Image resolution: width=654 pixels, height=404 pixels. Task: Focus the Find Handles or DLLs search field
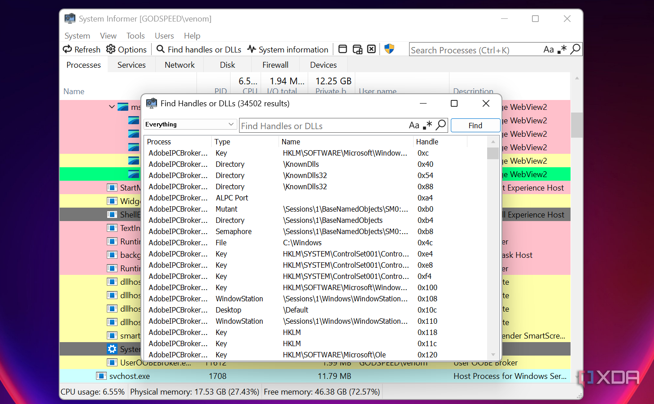pos(323,126)
